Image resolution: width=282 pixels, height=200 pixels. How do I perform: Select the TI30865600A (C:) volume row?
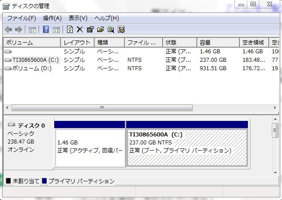coord(141,60)
